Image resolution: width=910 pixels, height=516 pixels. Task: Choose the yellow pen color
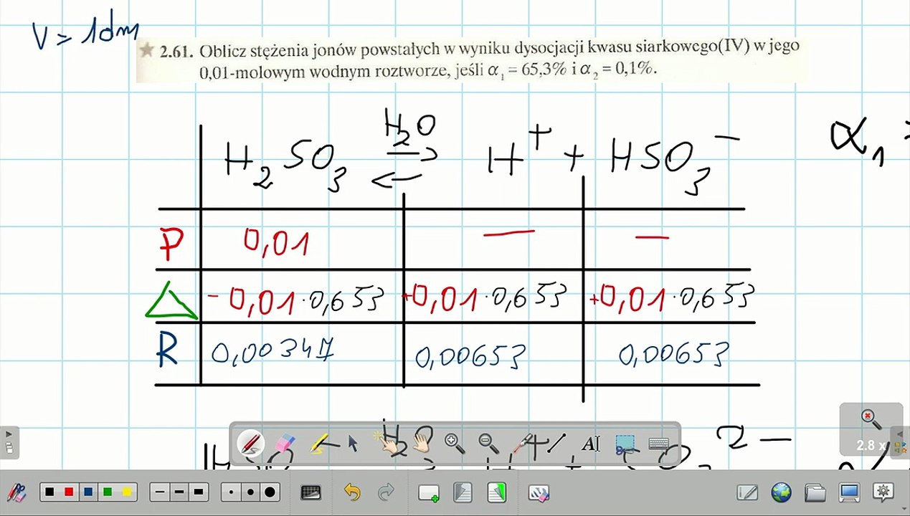(128, 492)
